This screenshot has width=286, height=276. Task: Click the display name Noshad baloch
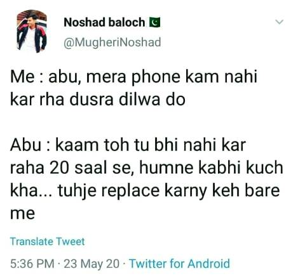pyautogui.click(x=104, y=22)
